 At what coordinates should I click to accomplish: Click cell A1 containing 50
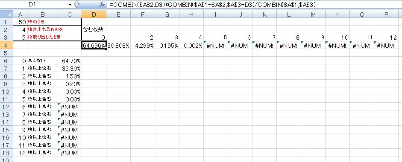20,22
